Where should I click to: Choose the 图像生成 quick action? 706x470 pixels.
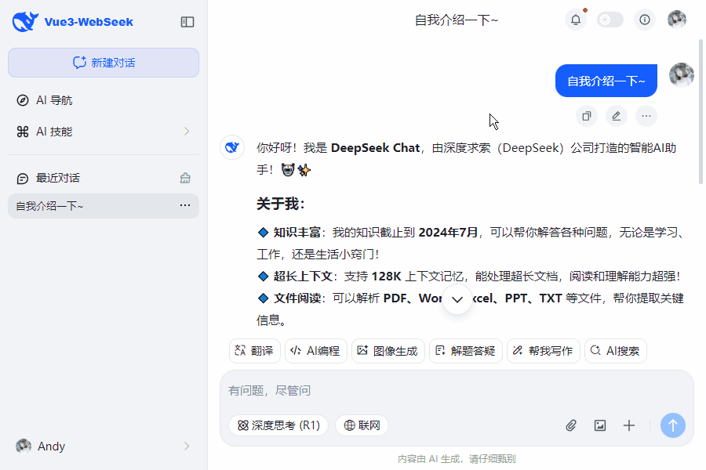coord(388,351)
